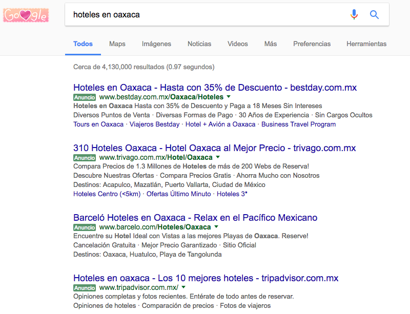Screen dimensions: 410x314
Task: Click the Anuncio badge of the tripadvisor ad
Action: pos(85,288)
